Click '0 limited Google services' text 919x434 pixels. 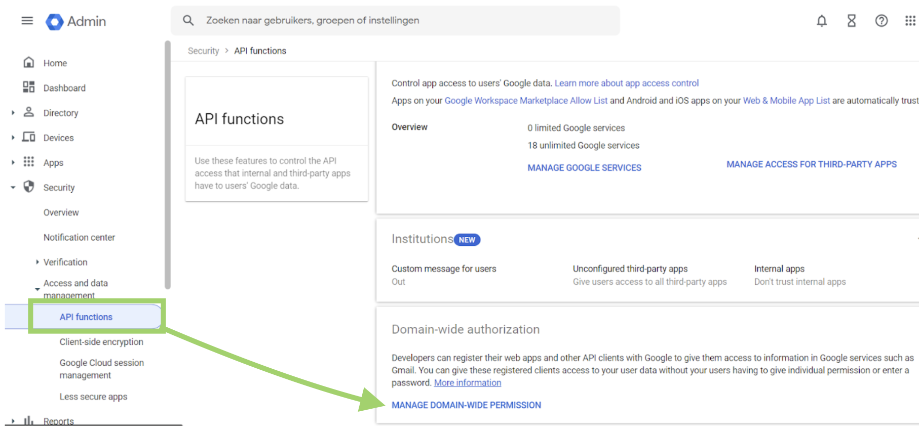click(x=576, y=128)
